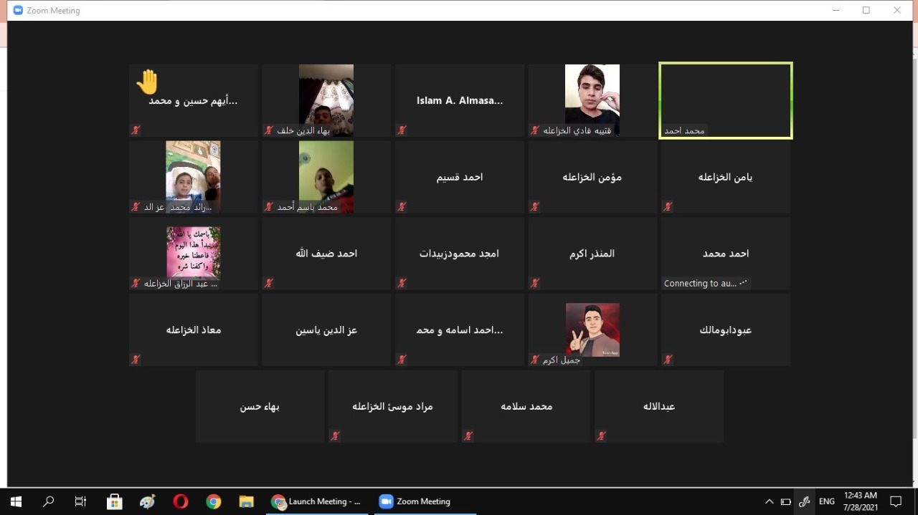Click the pink quote image of عبد الرزاق
Image resolution: width=918 pixels, height=515 pixels.
point(193,252)
